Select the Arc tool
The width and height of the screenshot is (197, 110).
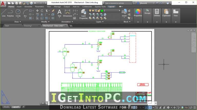[25, 13]
